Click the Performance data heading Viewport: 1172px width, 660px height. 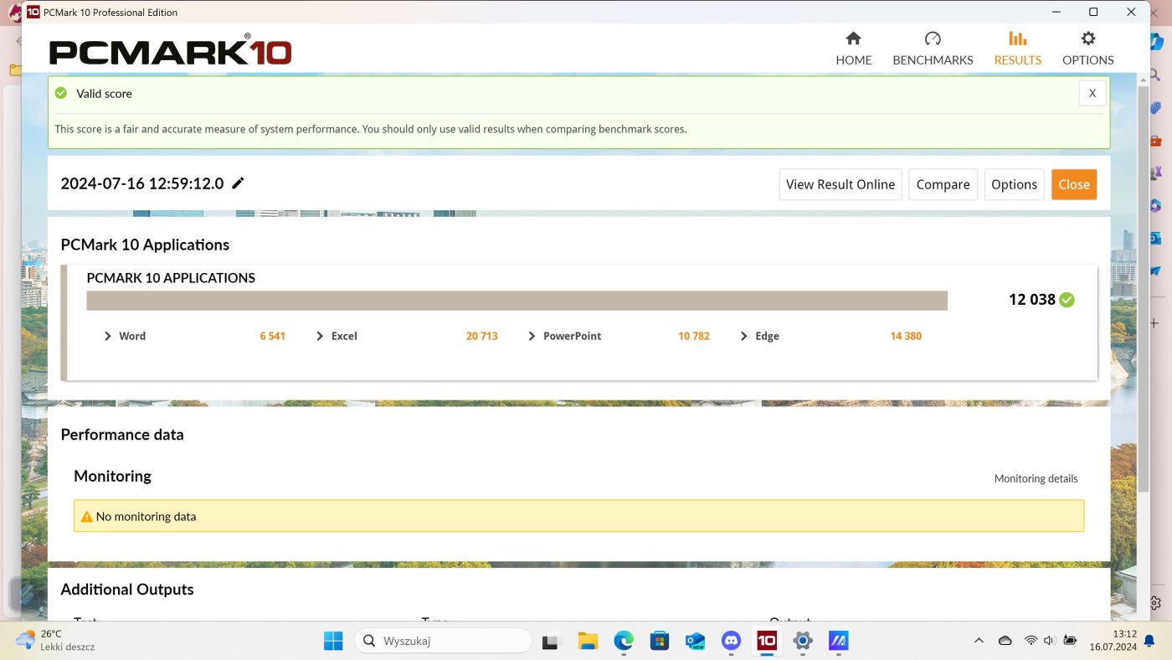click(x=122, y=435)
